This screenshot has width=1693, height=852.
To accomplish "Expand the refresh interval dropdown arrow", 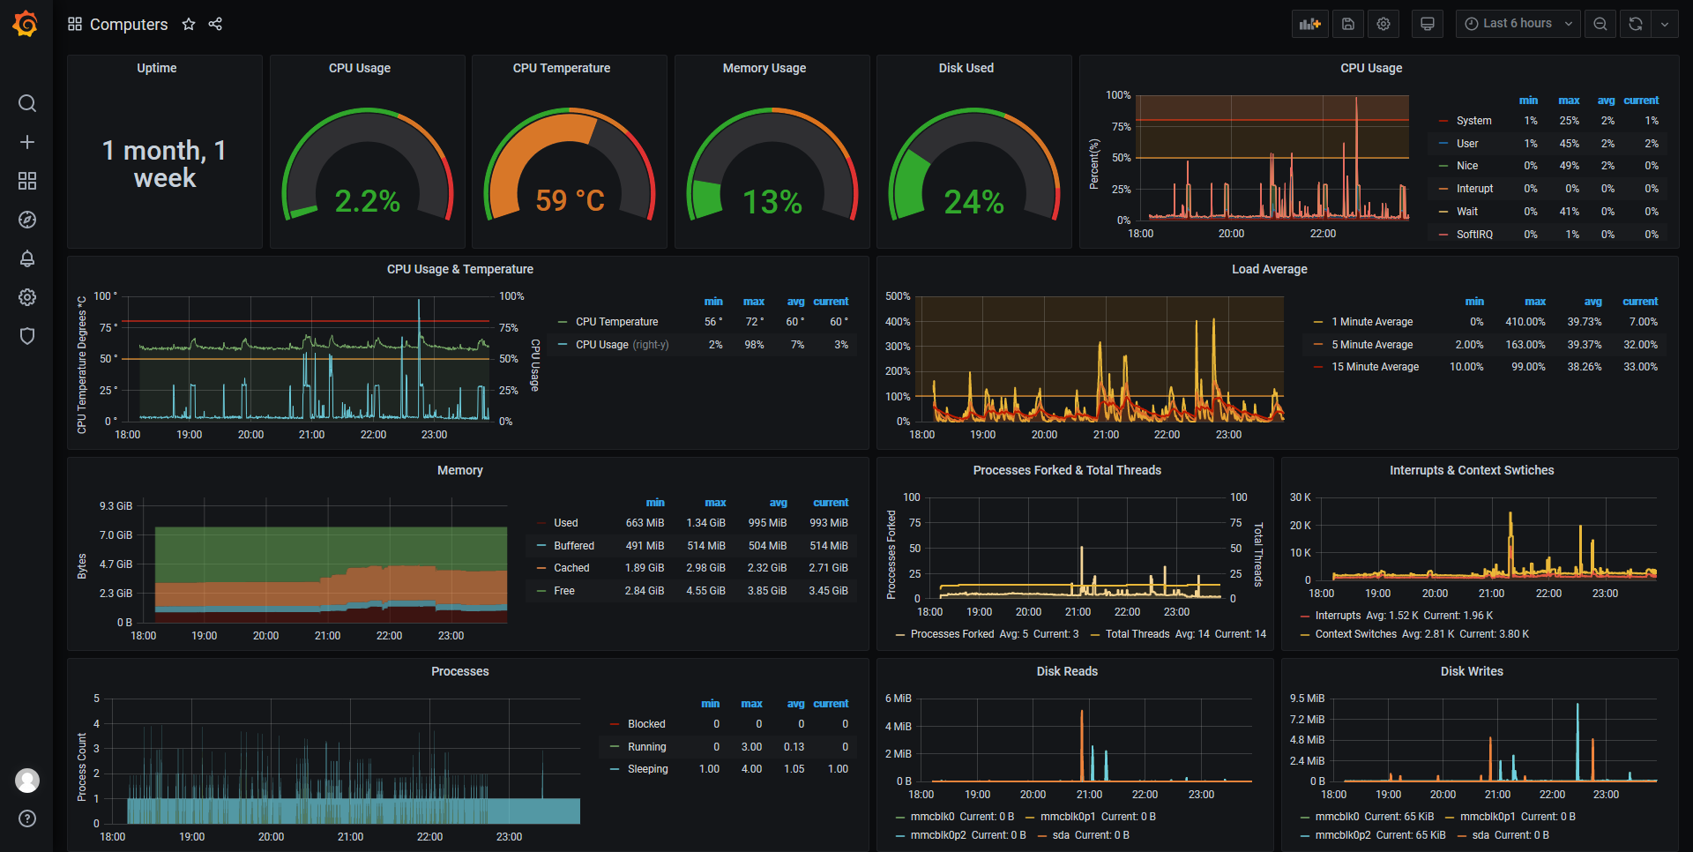I will 1665,24.
